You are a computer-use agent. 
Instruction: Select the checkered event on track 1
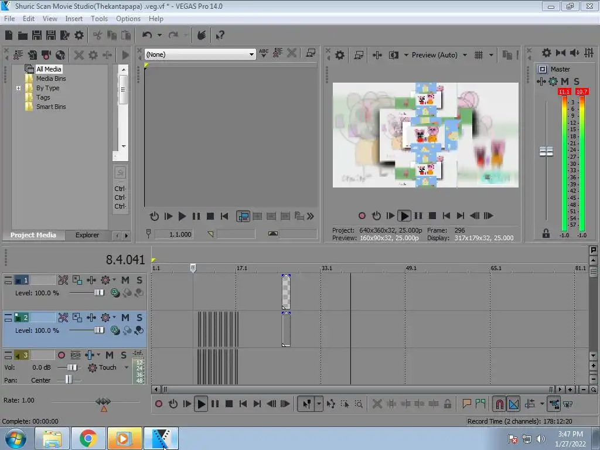tap(286, 292)
